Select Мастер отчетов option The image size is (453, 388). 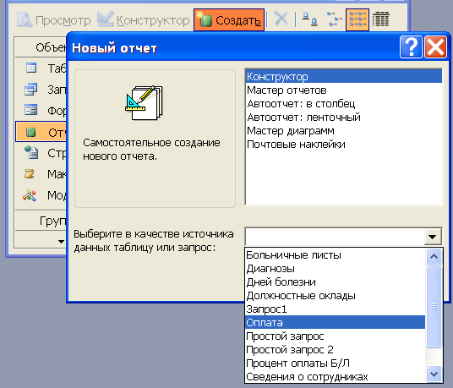[344, 90]
